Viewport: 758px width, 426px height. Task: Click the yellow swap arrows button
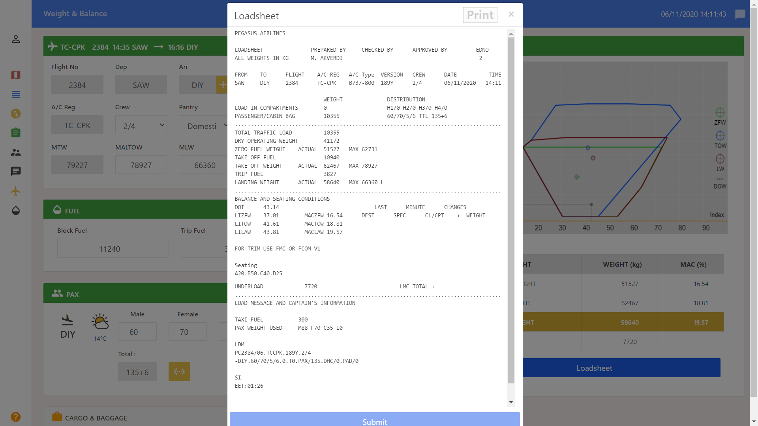pos(179,372)
